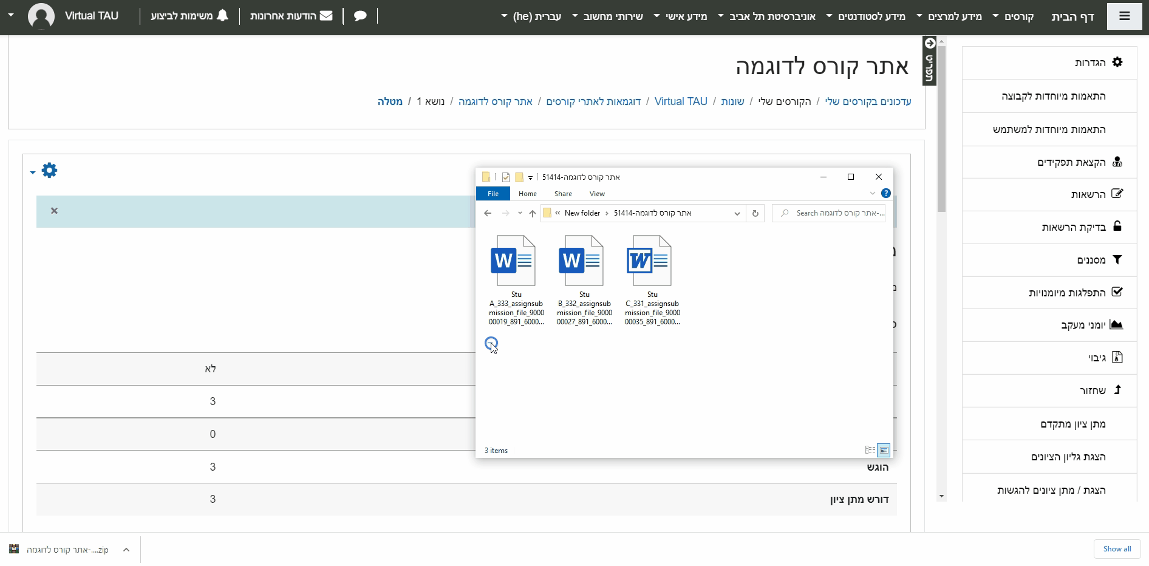Viewport: 1149px width, 566px height.
Task: Open the assignment actions gear menu
Action: (49, 171)
